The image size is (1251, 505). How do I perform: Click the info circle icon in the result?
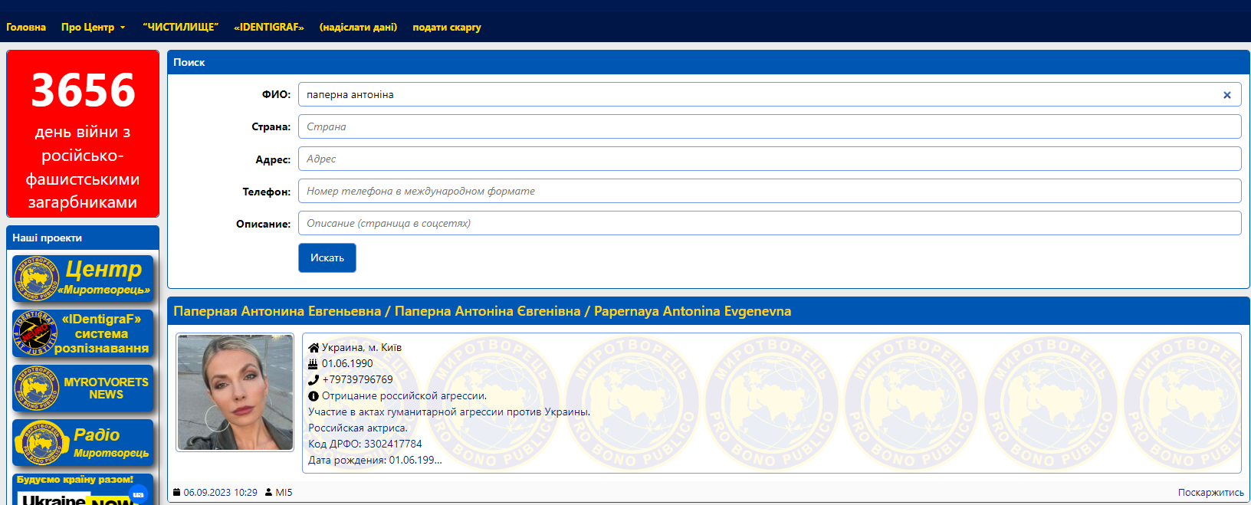click(x=314, y=396)
